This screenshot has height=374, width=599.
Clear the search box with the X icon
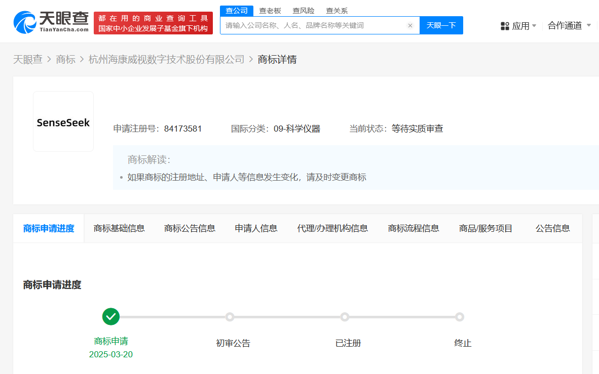coord(410,25)
